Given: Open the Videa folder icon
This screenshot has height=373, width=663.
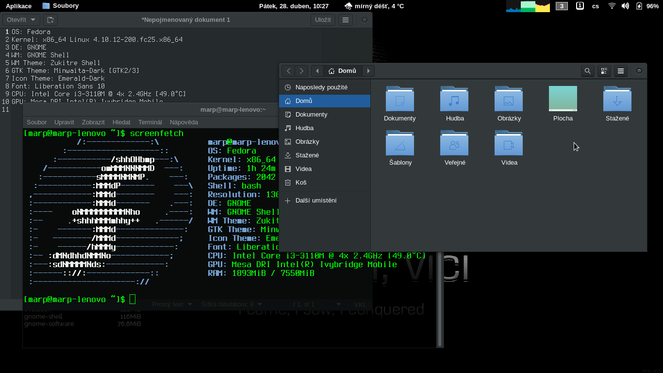Looking at the screenshot, I should (509, 143).
